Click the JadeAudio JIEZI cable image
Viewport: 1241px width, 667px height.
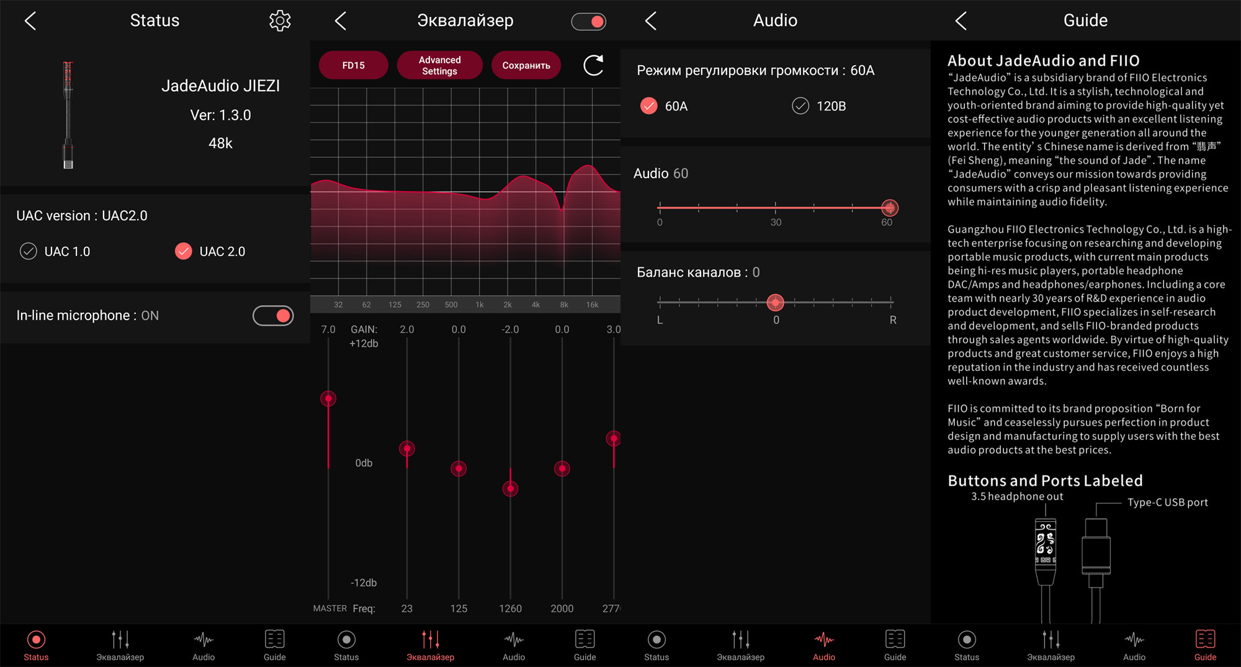68,115
